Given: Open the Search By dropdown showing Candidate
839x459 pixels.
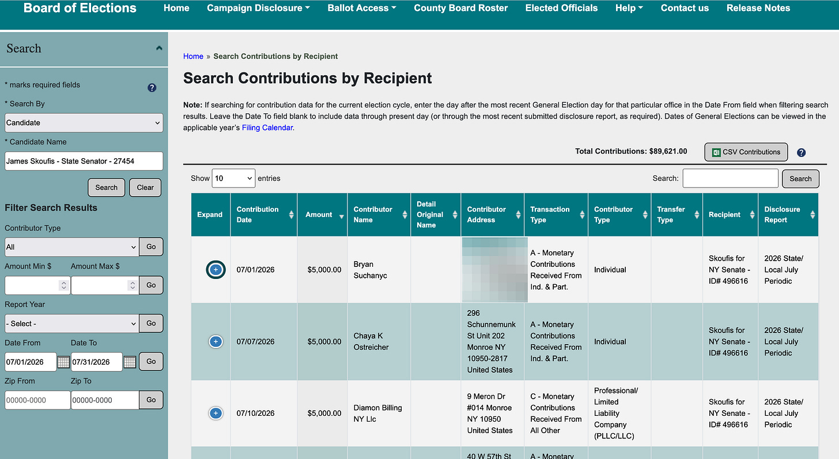Looking at the screenshot, I should click(x=84, y=123).
